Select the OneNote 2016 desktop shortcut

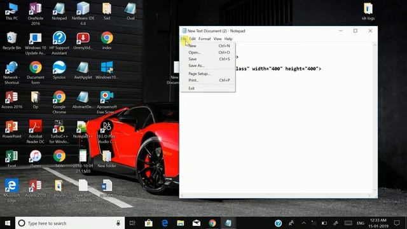(36, 14)
